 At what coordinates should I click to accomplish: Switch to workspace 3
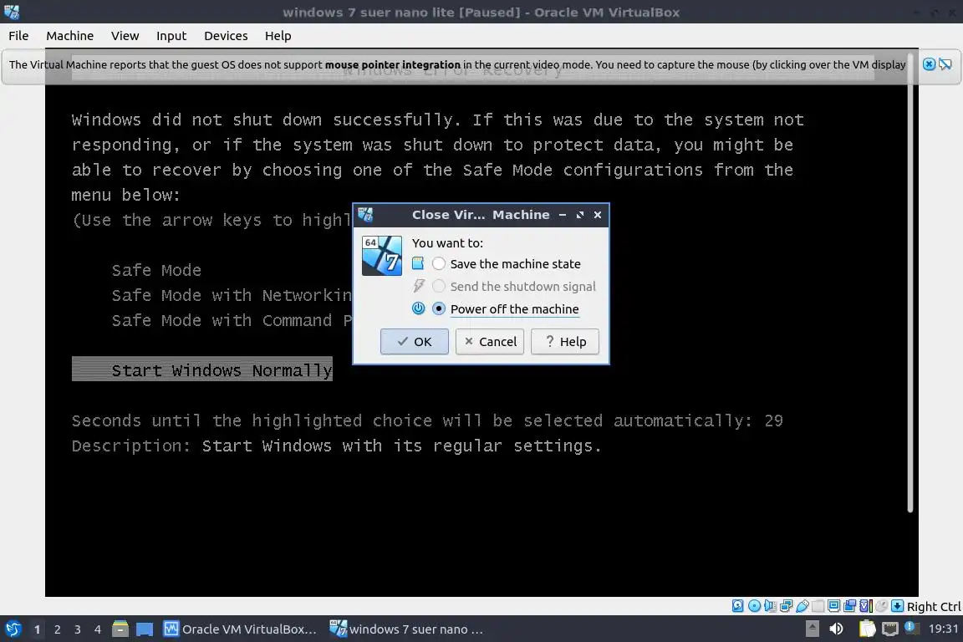coord(78,629)
